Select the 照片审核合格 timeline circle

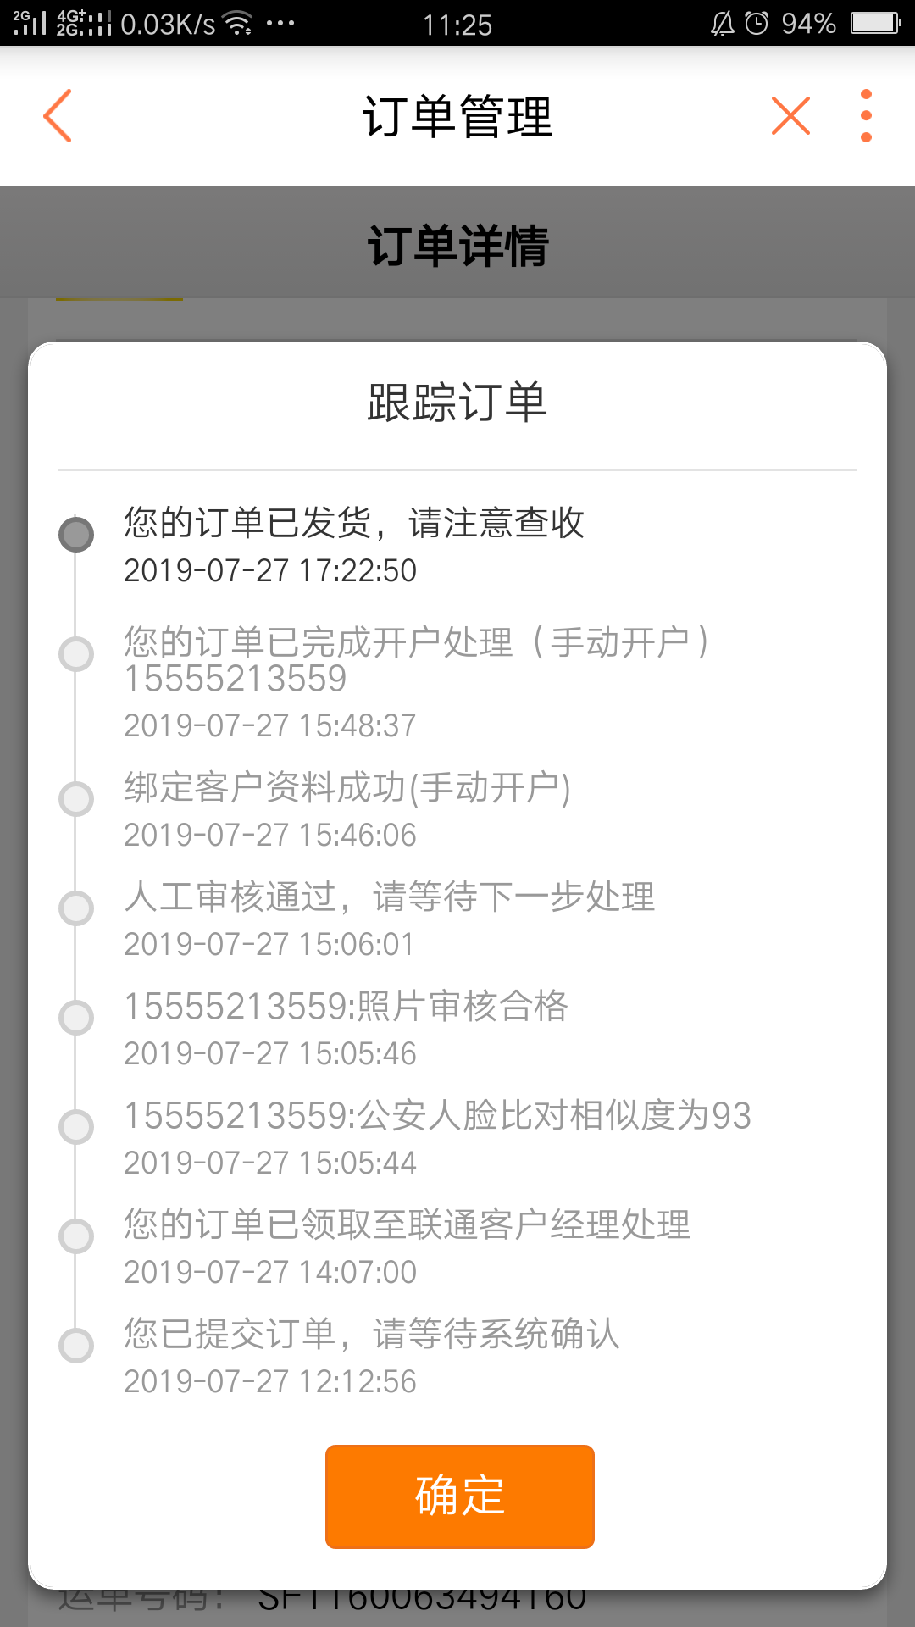[76, 1018]
